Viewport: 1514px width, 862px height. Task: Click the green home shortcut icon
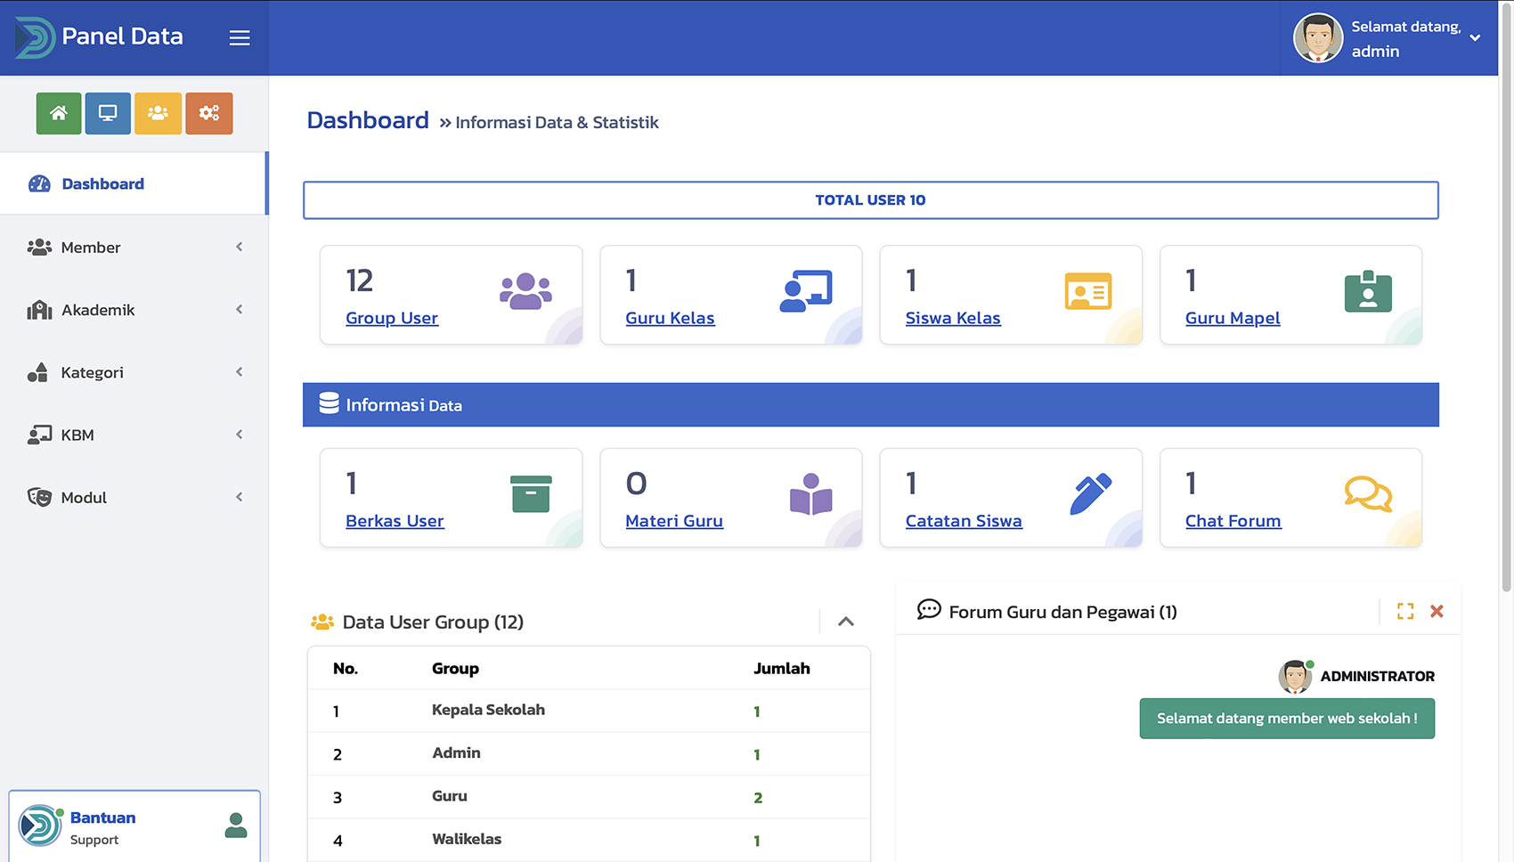[59, 113]
